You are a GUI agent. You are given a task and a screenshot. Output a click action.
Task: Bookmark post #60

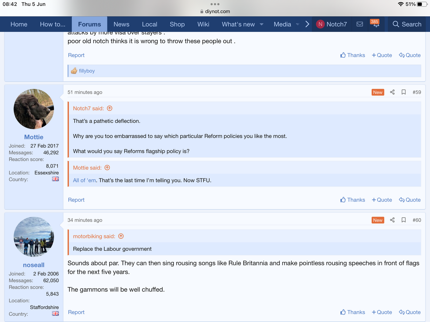click(x=403, y=220)
